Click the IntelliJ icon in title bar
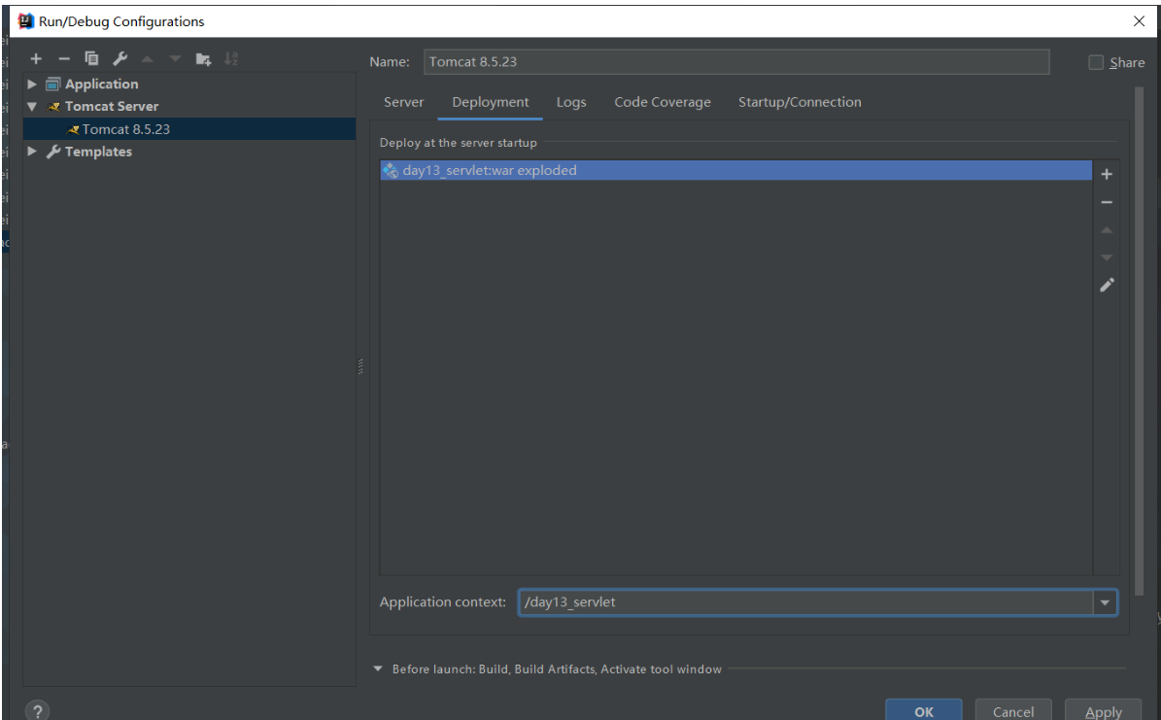This screenshot has height=720, width=1161. click(x=26, y=20)
